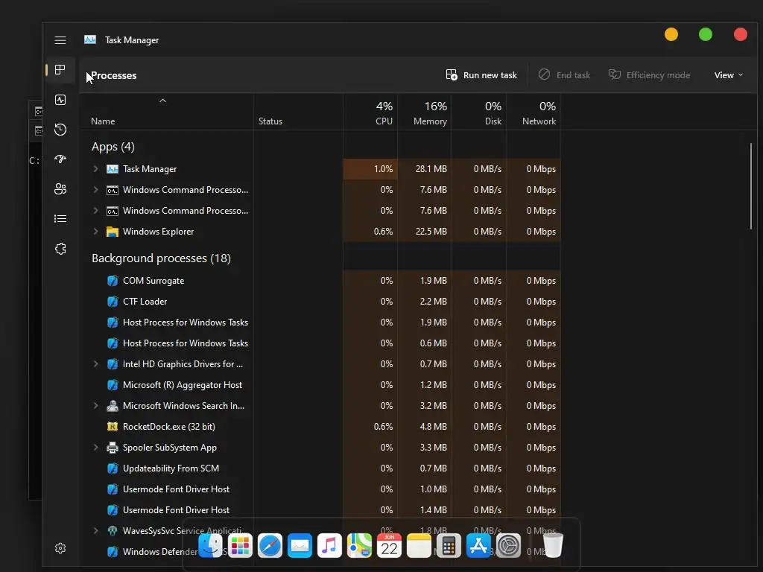Open the Processes page in sidebar

pos(60,69)
